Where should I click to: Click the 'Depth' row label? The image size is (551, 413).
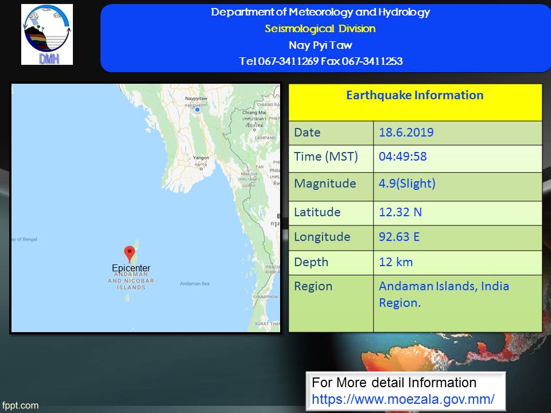[311, 262]
